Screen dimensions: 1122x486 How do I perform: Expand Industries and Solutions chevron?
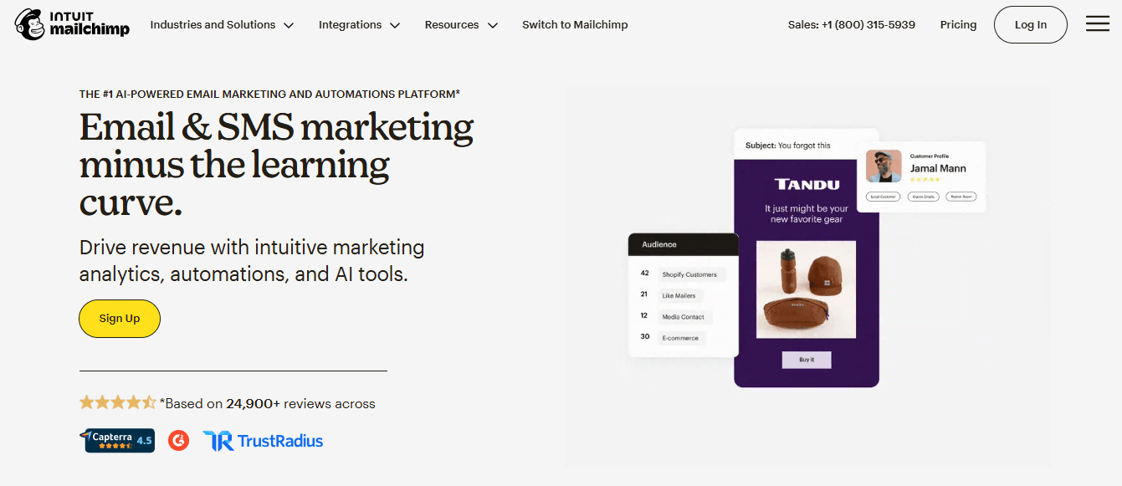[289, 25]
